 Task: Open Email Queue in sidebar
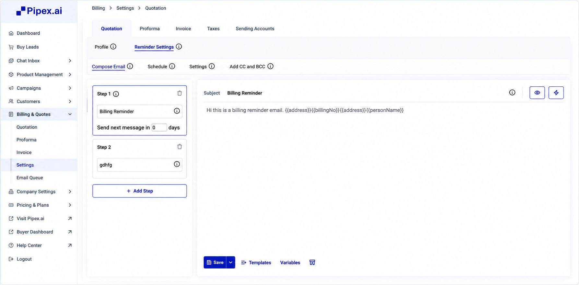point(30,178)
